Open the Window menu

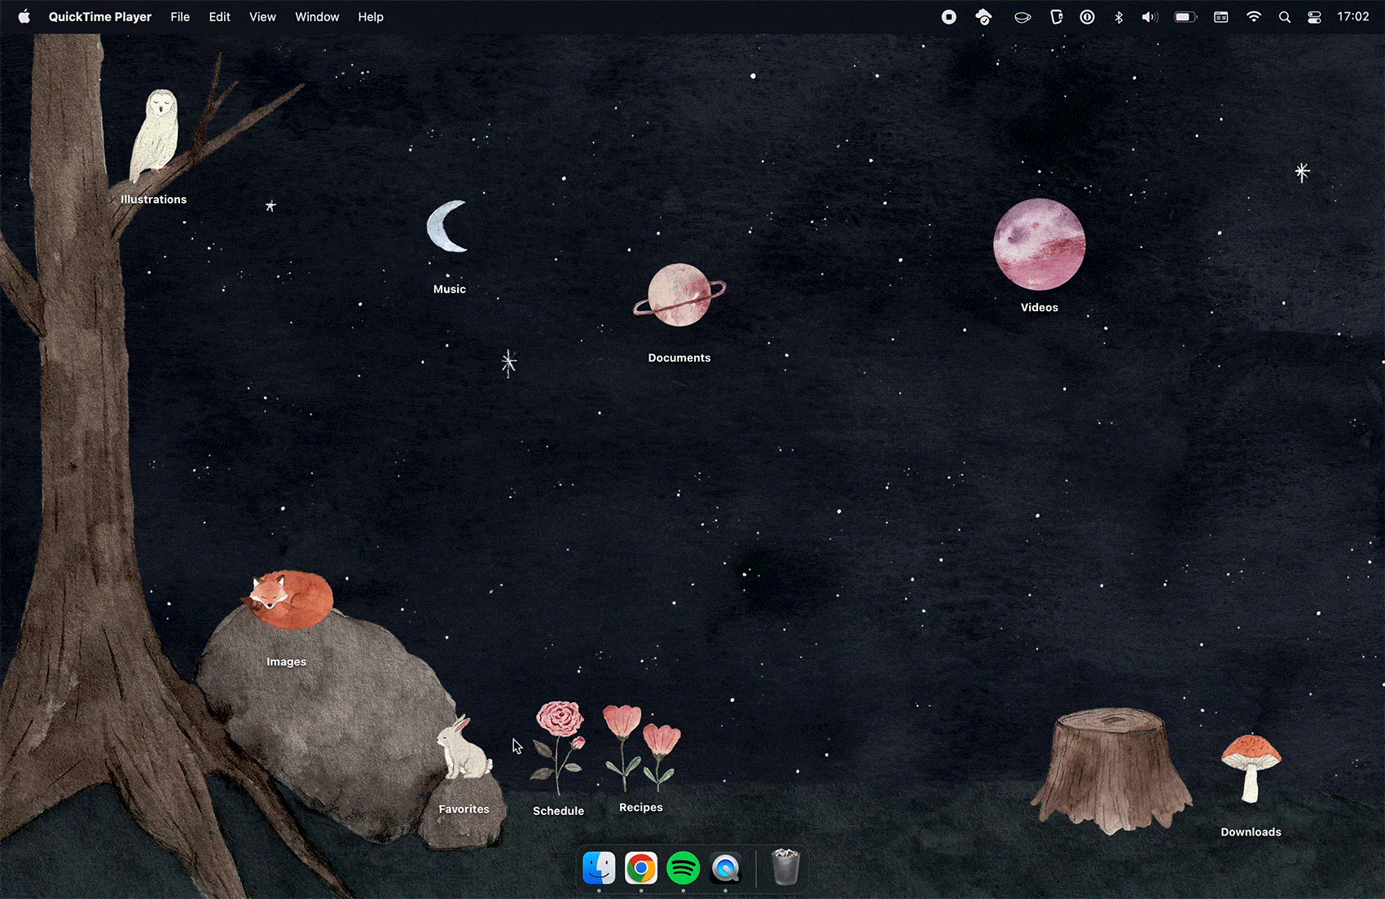[x=317, y=16]
